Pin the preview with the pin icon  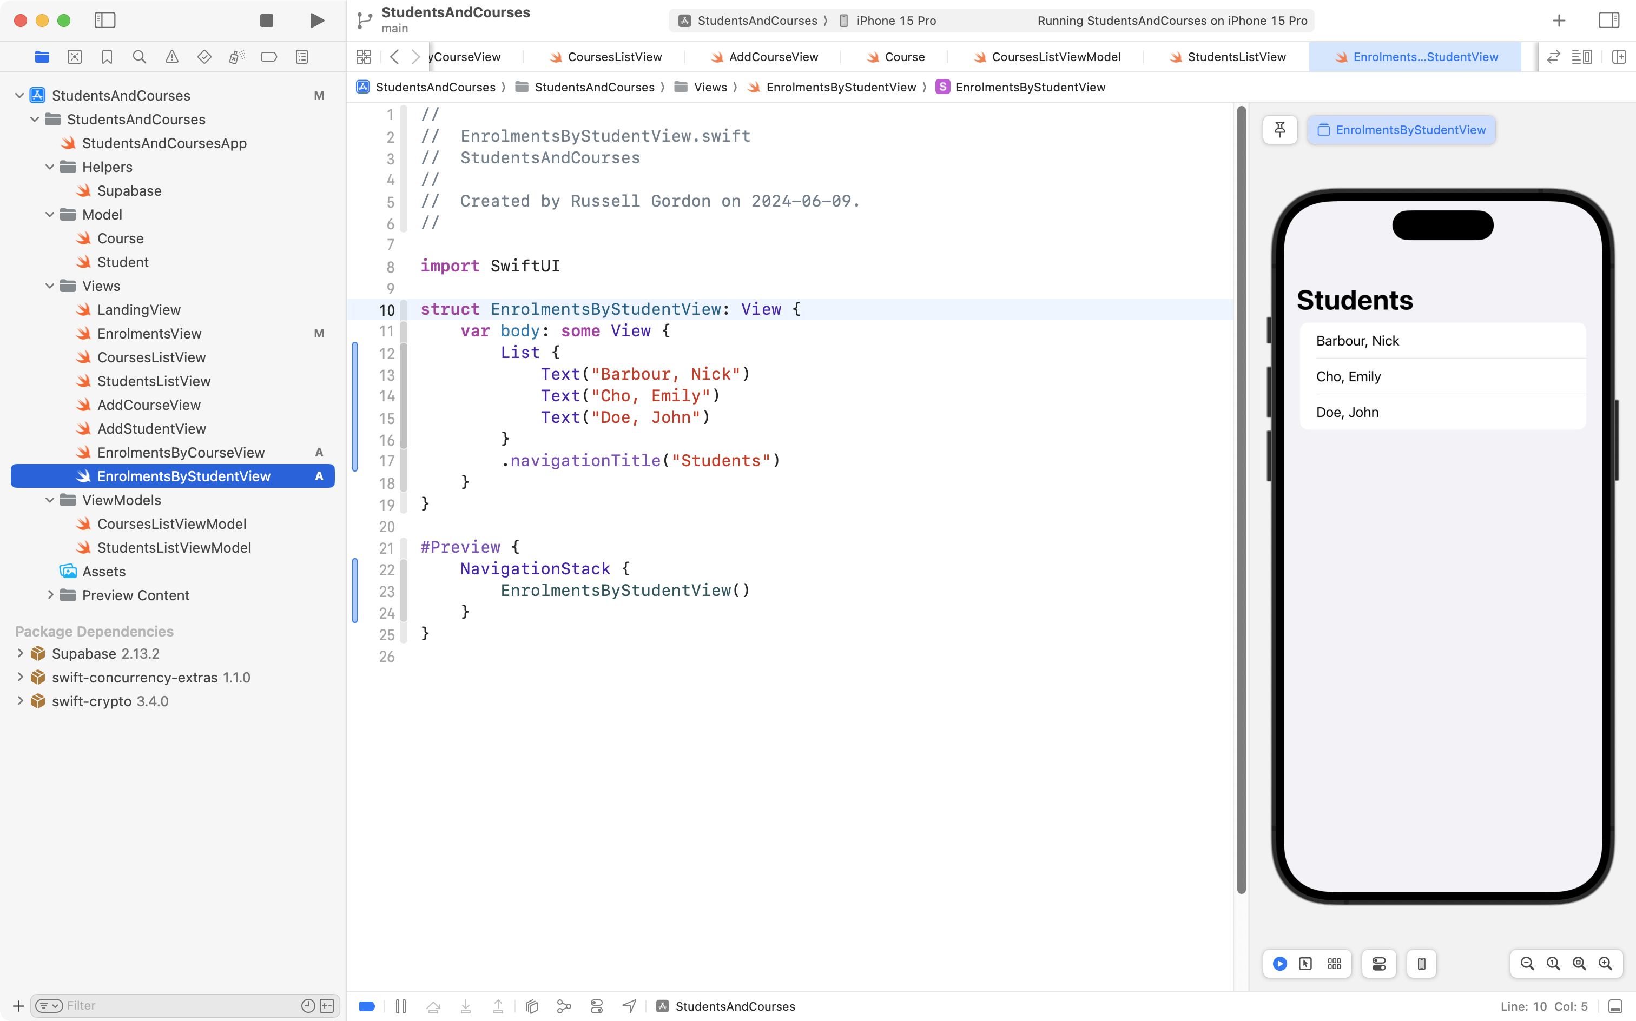(1279, 130)
